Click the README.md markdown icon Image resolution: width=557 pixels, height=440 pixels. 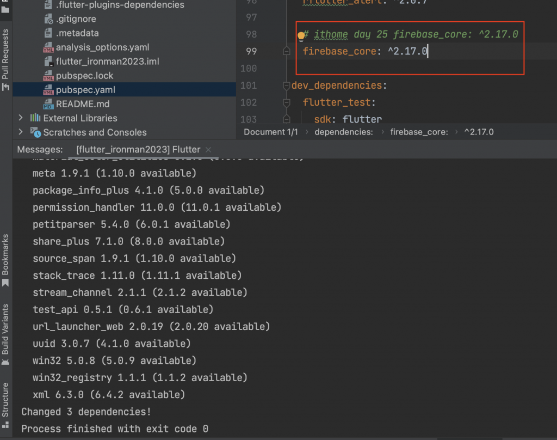coord(48,104)
